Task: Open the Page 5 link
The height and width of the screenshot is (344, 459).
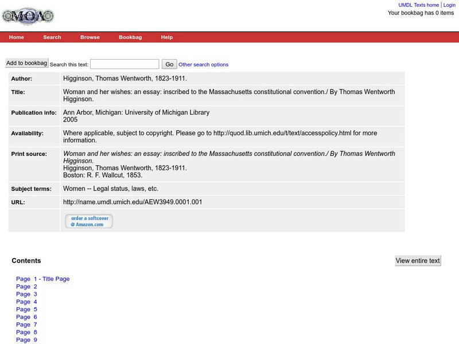Action: pos(26,310)
